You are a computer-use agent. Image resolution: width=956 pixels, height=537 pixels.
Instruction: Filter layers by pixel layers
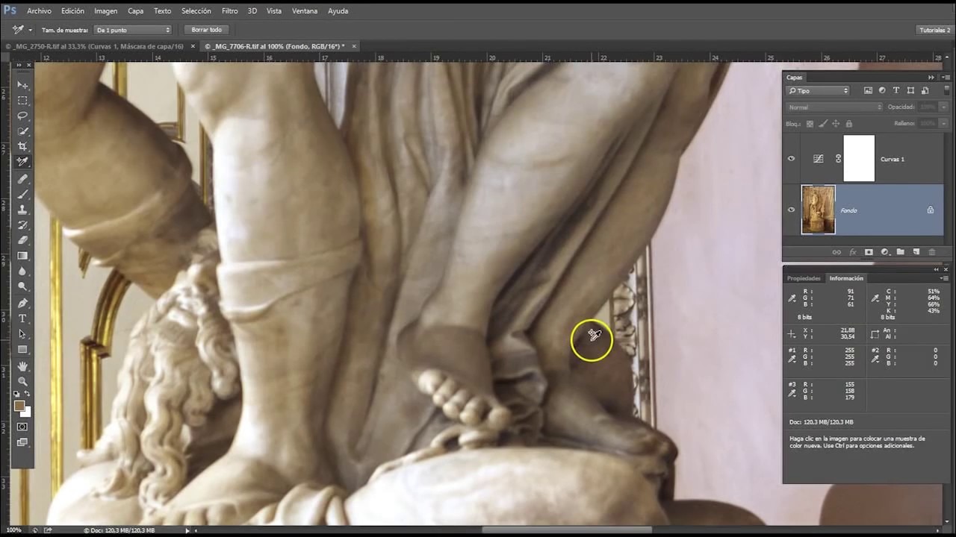click(x=868, y=90)
